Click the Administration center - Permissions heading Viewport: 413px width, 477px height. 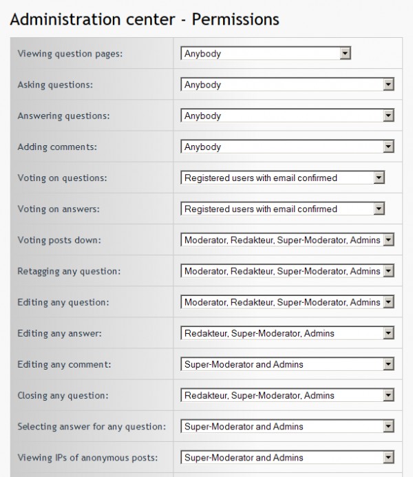click(x=145, y=19)
